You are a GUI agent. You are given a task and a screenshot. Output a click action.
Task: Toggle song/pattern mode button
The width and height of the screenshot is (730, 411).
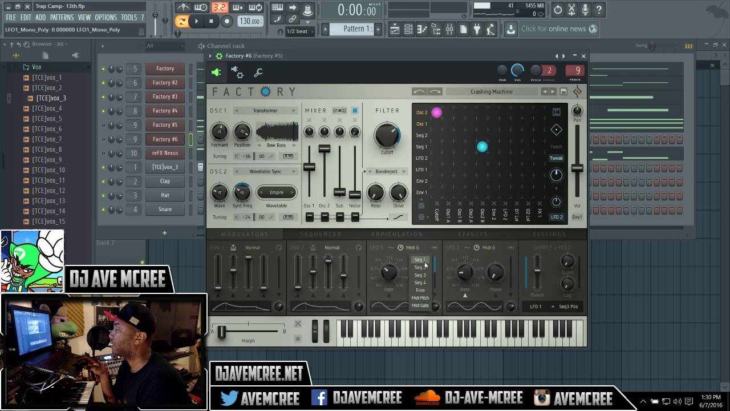181,21
